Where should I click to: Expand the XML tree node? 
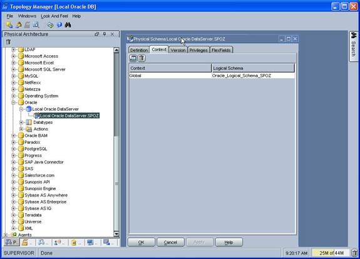point(13,228)
